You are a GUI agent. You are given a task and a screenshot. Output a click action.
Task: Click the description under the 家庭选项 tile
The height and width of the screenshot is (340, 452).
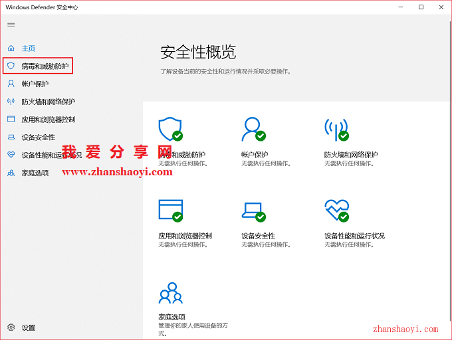tap(193, 329)
